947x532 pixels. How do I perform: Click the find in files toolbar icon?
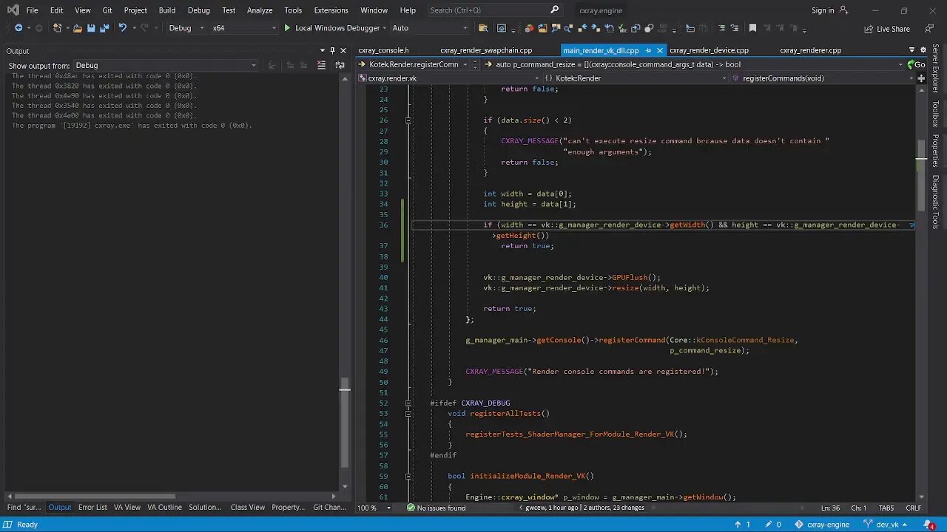tap(483, 28)
